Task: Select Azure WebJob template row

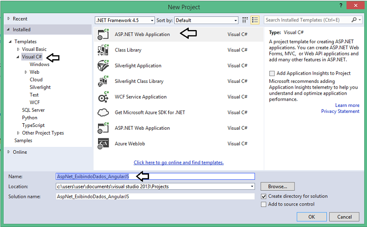Action: tap(179, 144)
